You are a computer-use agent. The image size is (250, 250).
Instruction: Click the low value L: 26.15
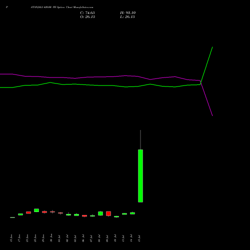click(x=127, y=17)
